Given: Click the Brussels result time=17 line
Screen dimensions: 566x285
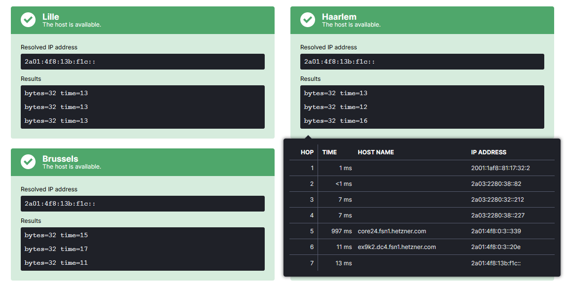Looking at the screenshot, I should pyautogui.click(x=56, y=249).
